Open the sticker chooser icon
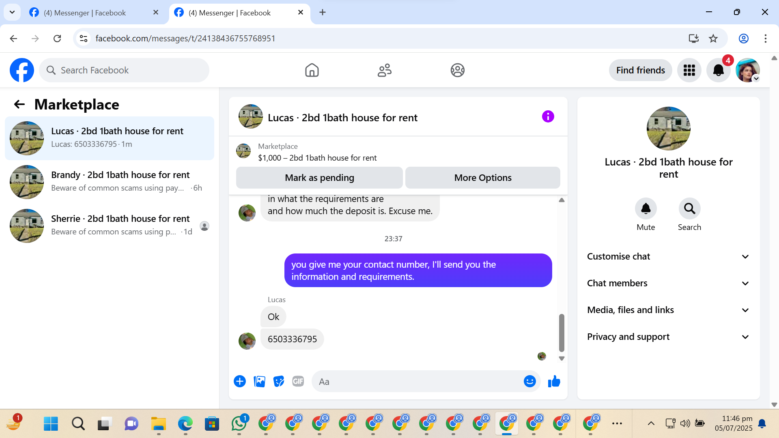This screenshot has width=779, height=438. click(x=279, y=381)
